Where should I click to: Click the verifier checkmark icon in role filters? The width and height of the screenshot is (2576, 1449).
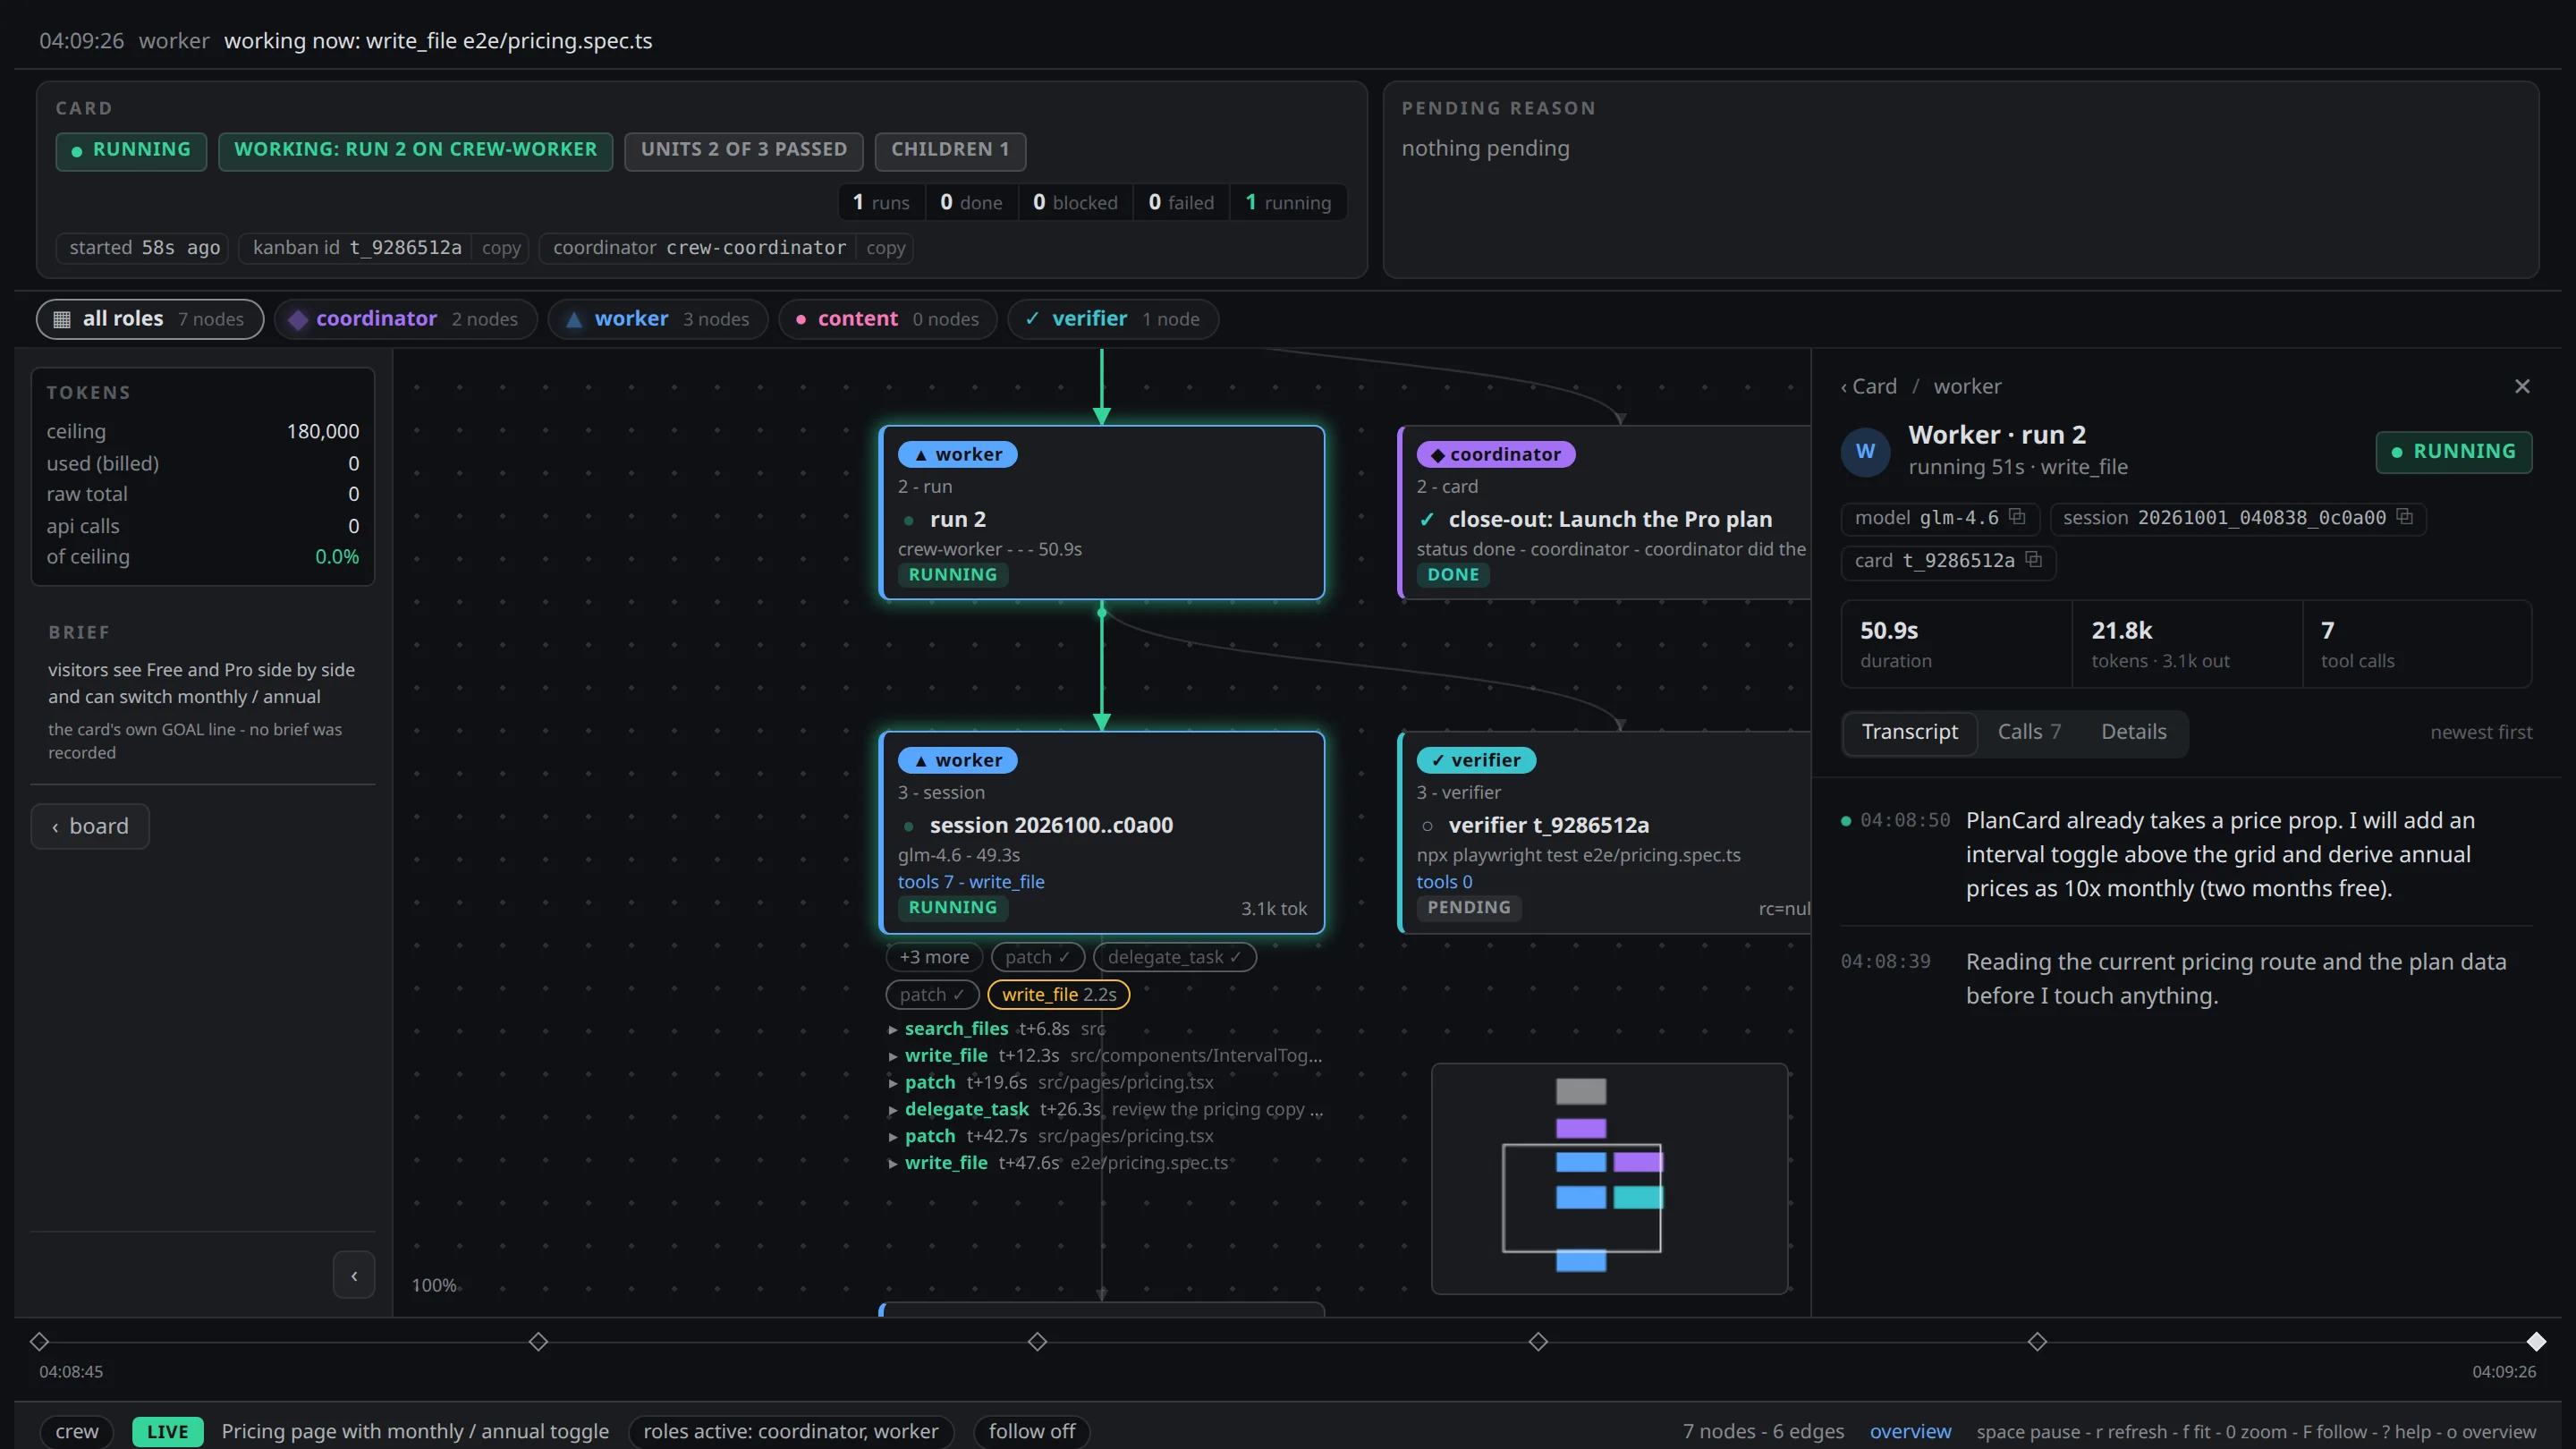[x=1032, y=318]
